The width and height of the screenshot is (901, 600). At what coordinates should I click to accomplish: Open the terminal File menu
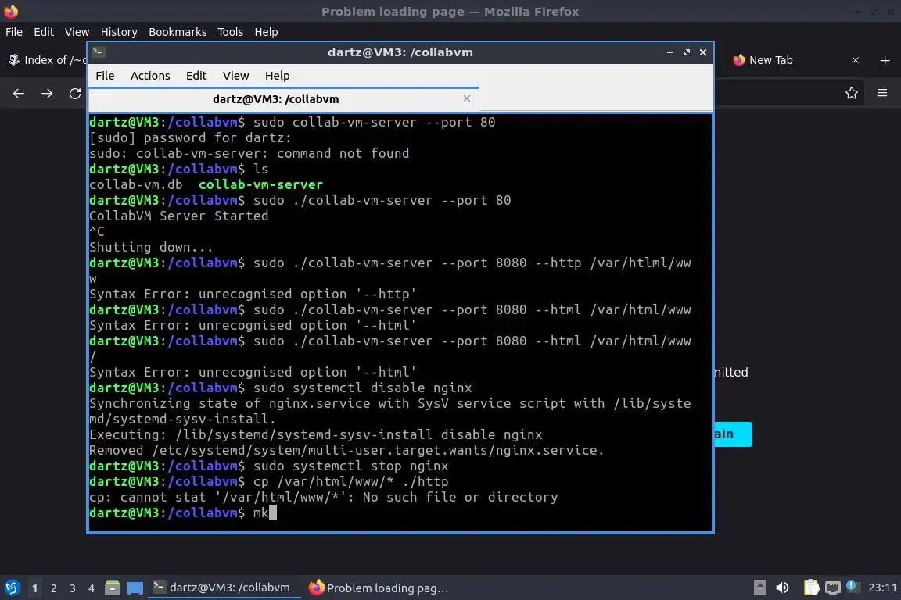tap(105, 76)
